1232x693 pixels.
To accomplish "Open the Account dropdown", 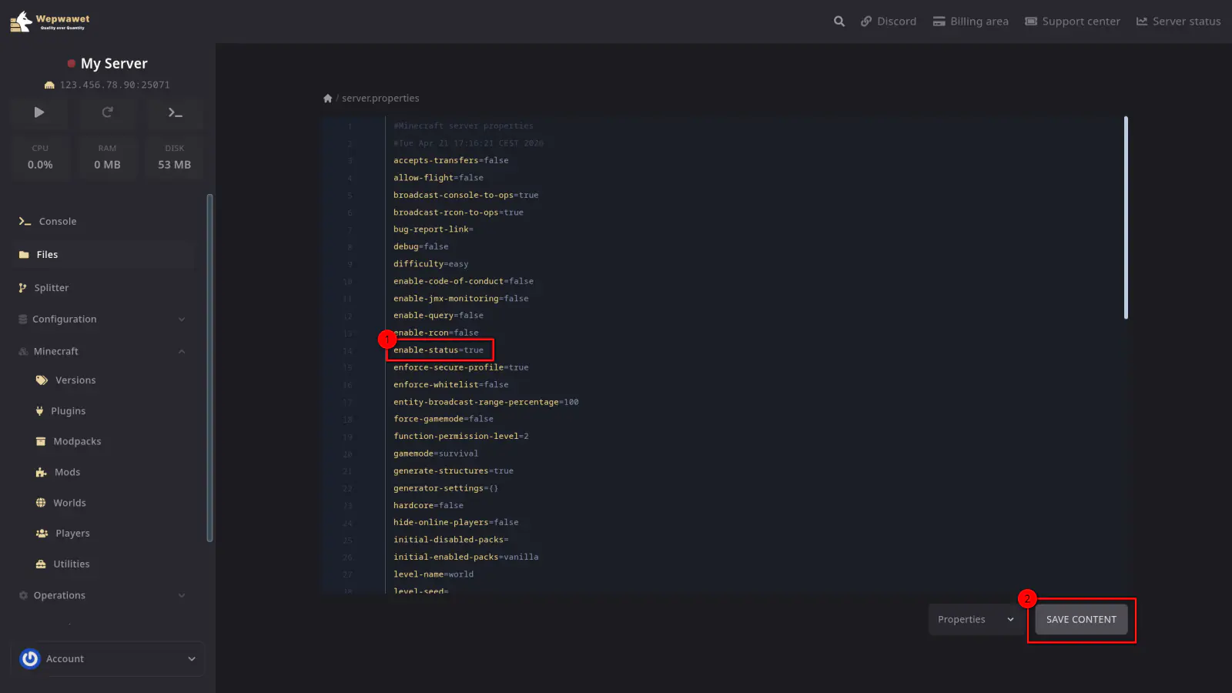I will click(x=109, y=659).
